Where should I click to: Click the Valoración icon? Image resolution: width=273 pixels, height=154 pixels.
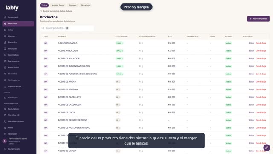coord(5,134)
